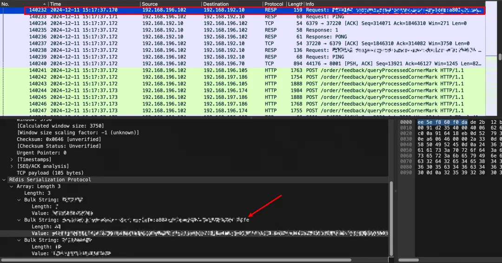Select the Urgent Pointer: 0 field
This screenshot has height=263, width=502.
(x=42, y=153)
